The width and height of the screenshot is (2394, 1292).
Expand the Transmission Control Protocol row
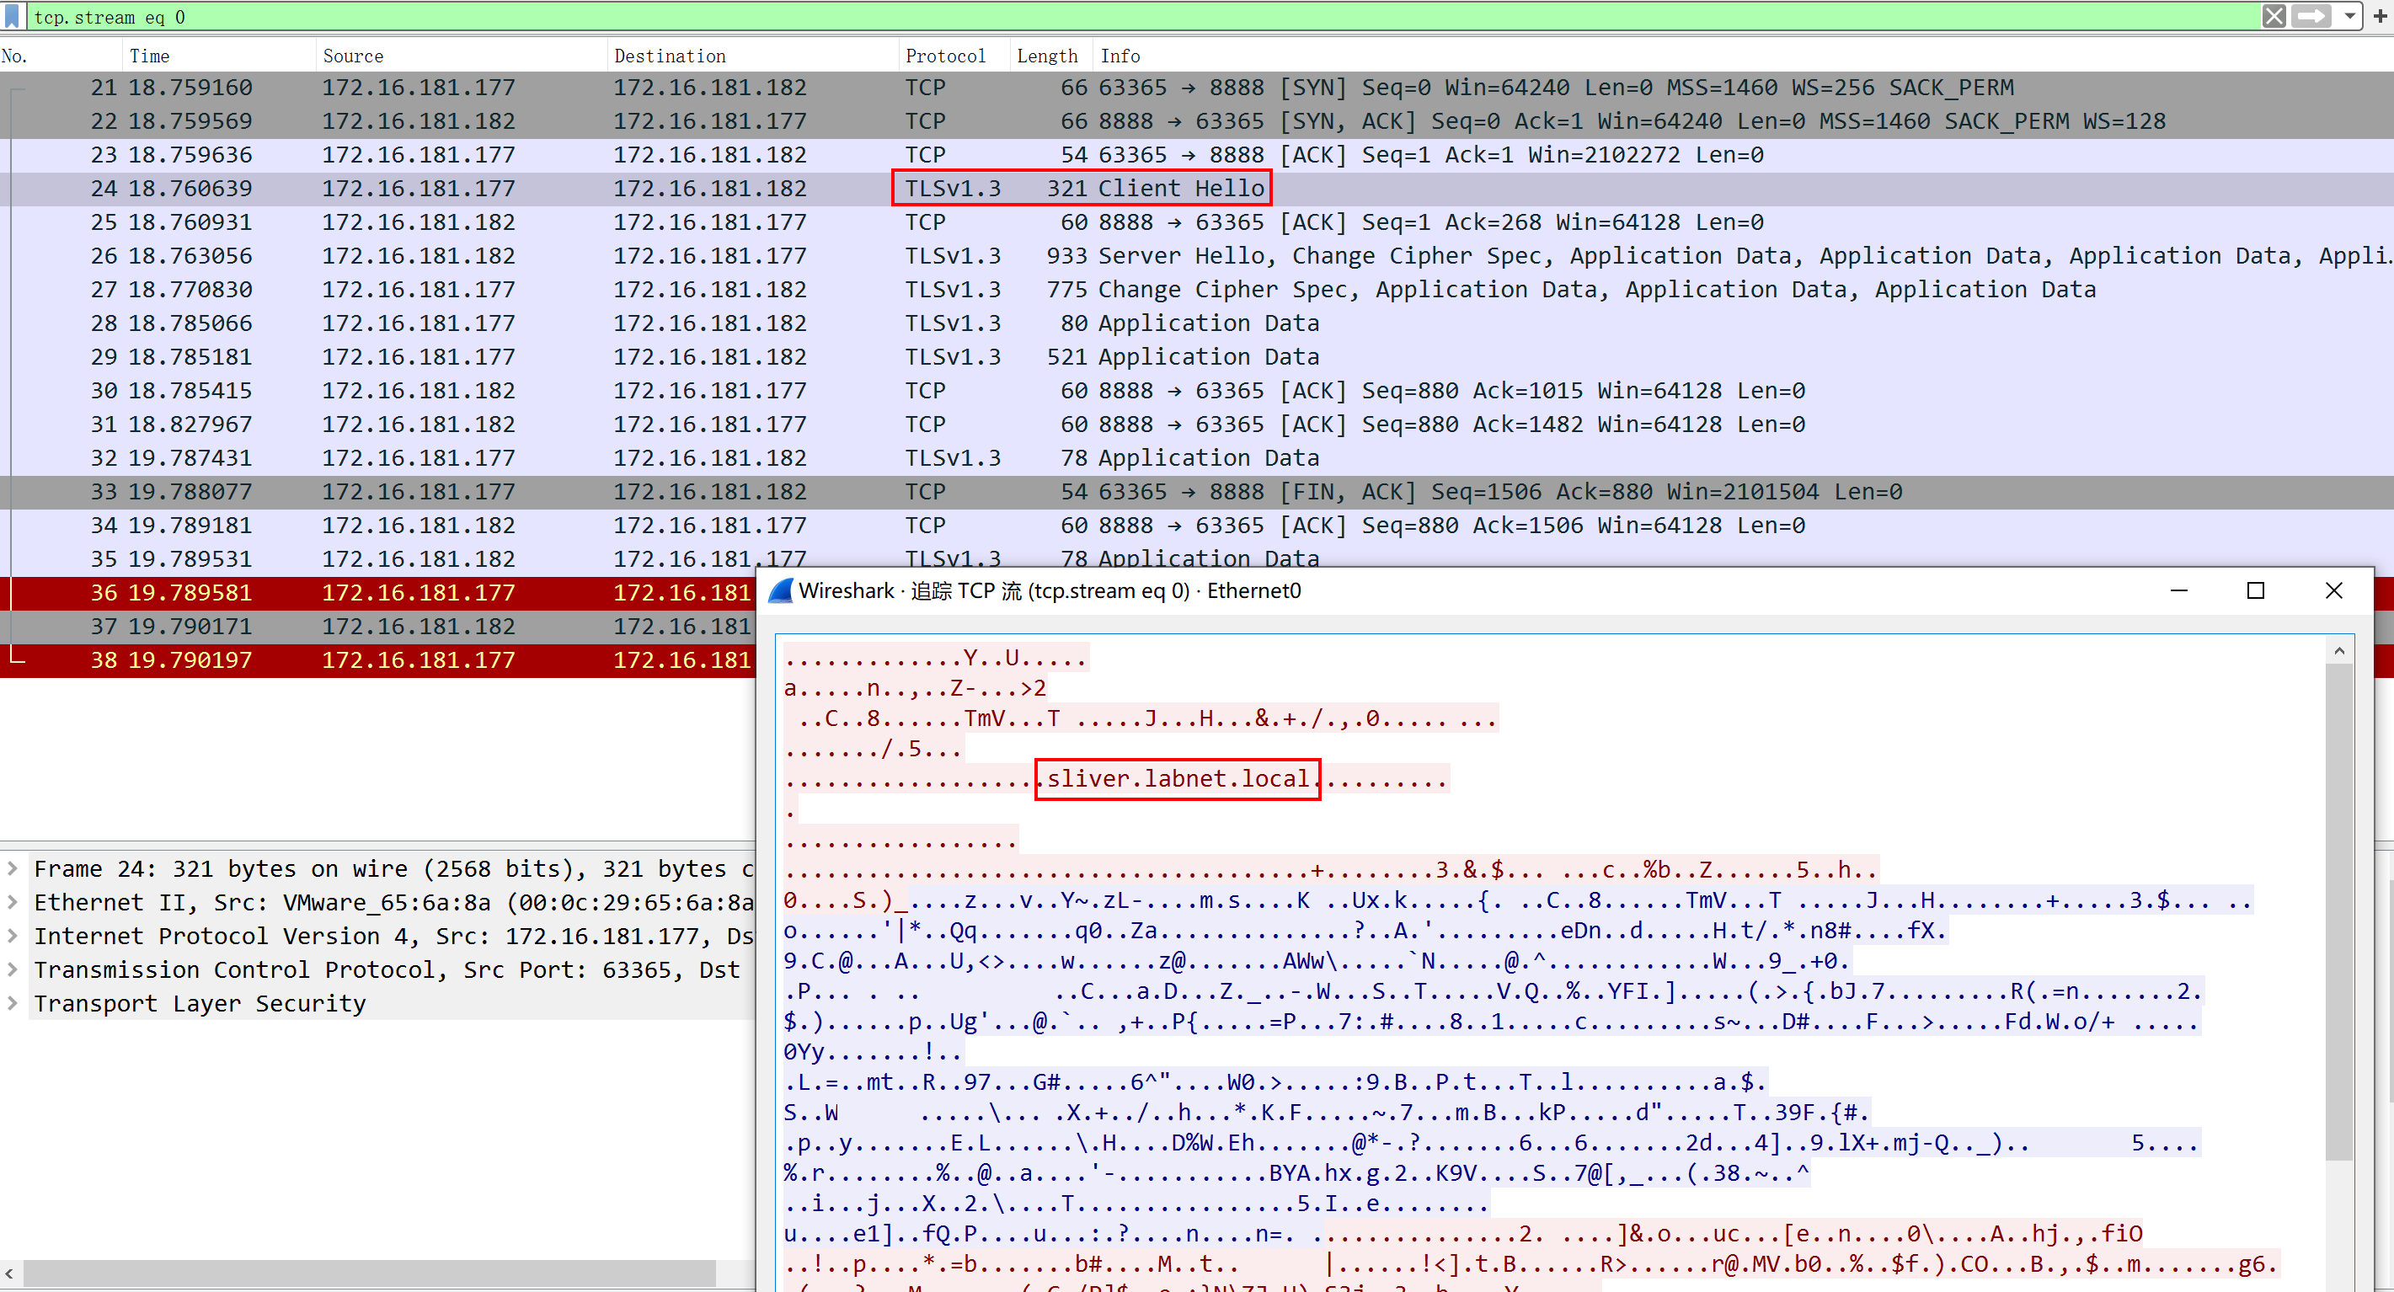tap(13, 969)
